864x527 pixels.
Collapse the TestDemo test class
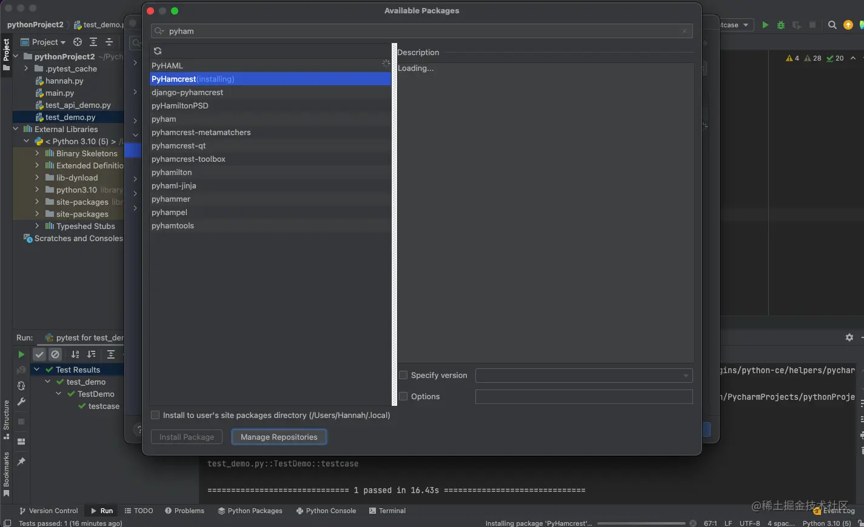click(x=59, y=394)
